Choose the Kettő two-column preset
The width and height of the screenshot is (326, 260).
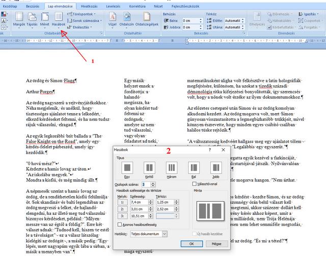point(149,167)
